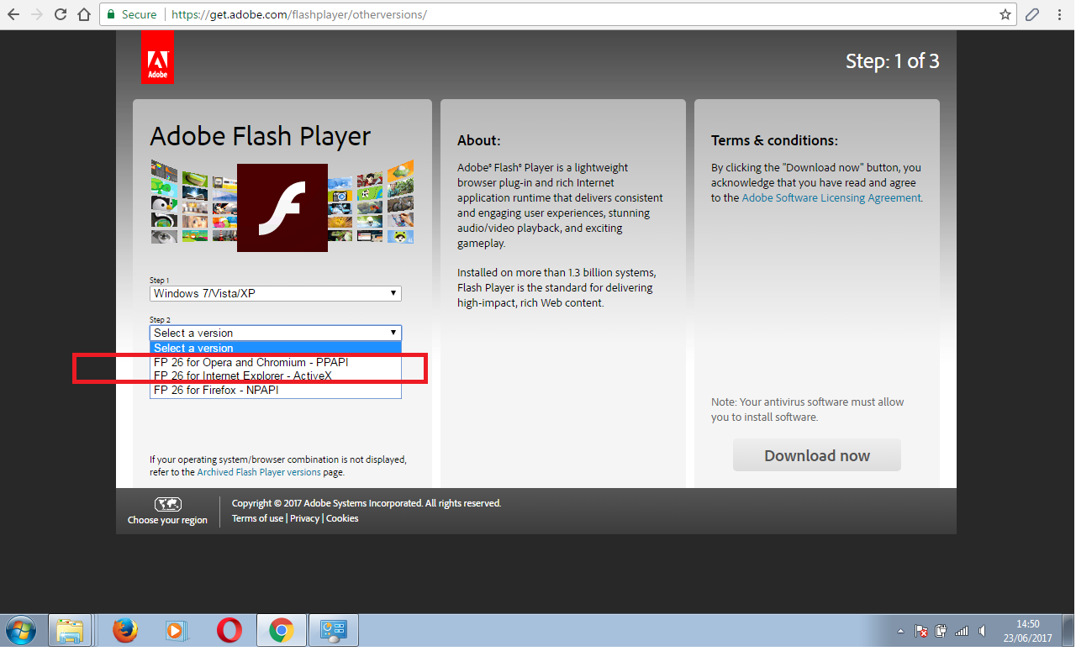Click the world map region icon

167,504
